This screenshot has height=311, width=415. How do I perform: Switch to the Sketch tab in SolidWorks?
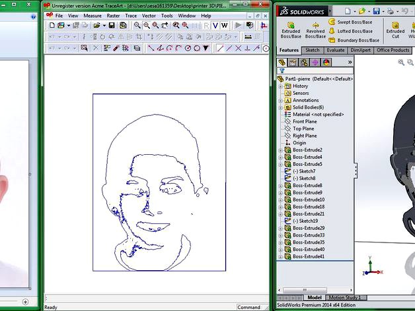[313, 50]
